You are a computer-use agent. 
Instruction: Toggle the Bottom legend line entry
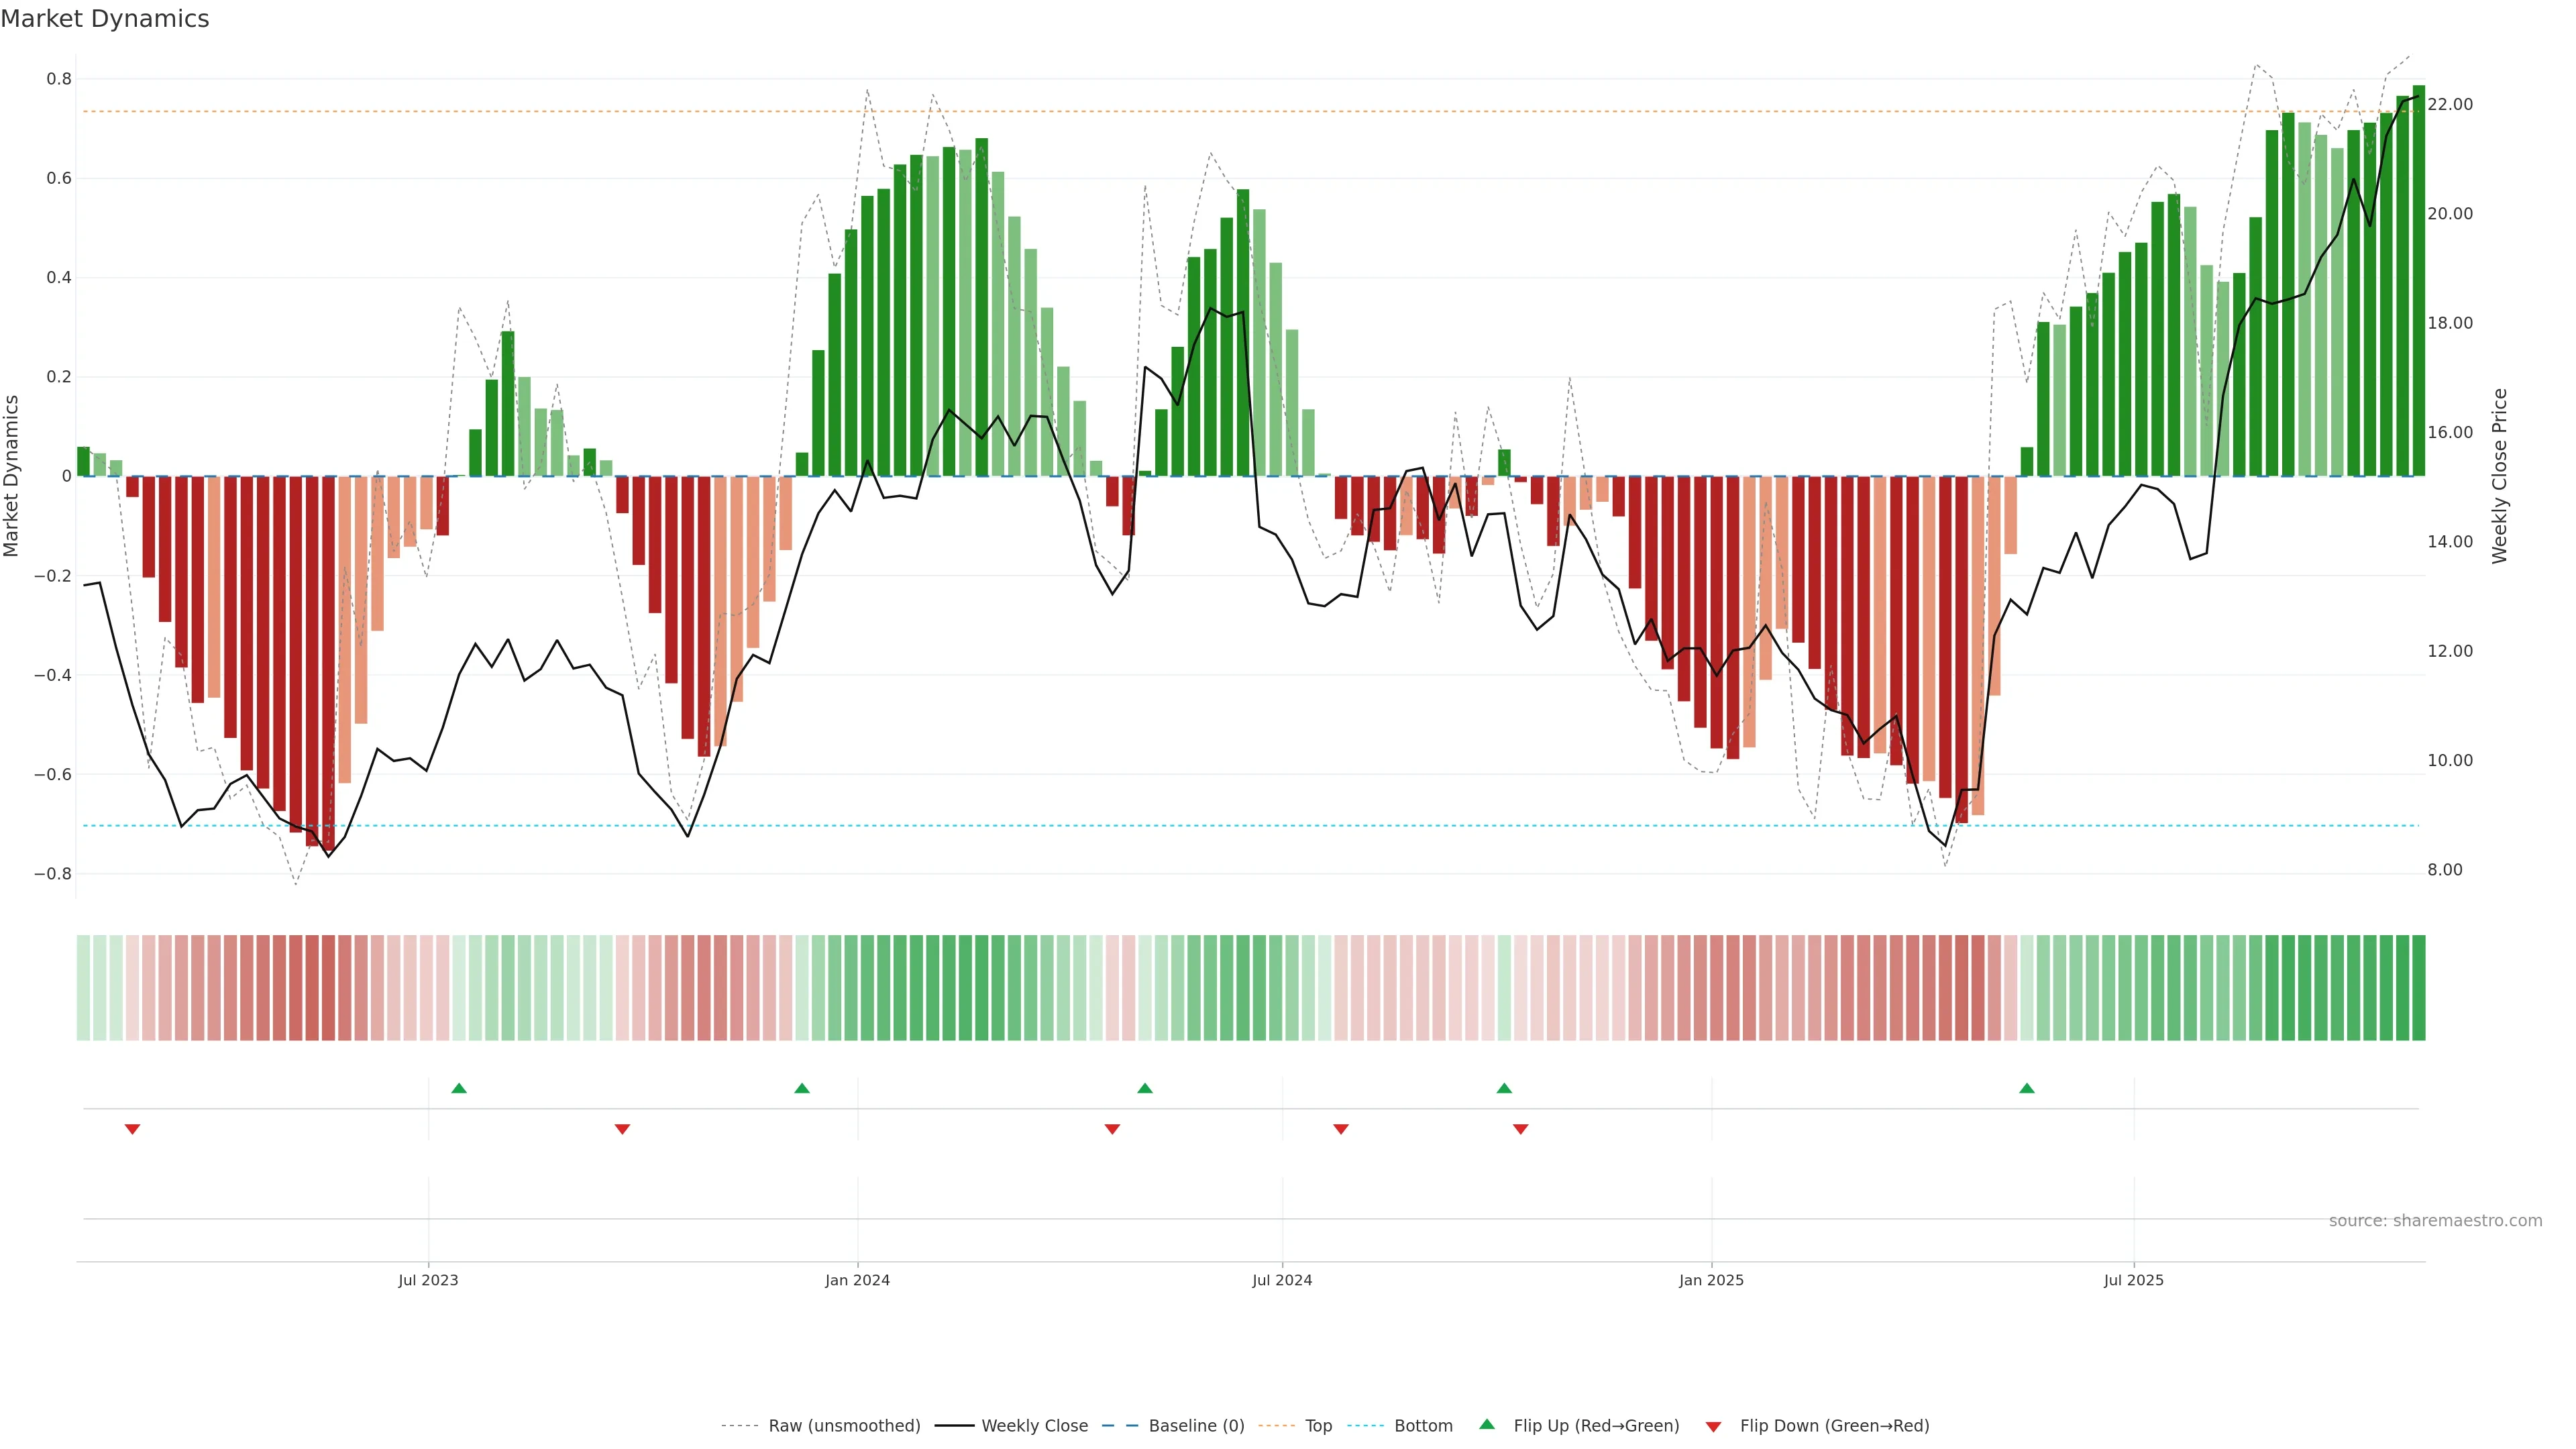pyautogui.click(x=1423, y=1426)
